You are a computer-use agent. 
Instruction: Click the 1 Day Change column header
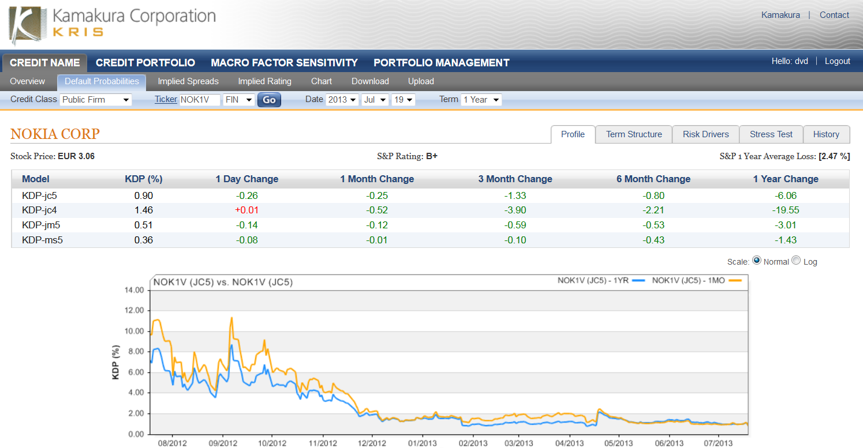247,179
